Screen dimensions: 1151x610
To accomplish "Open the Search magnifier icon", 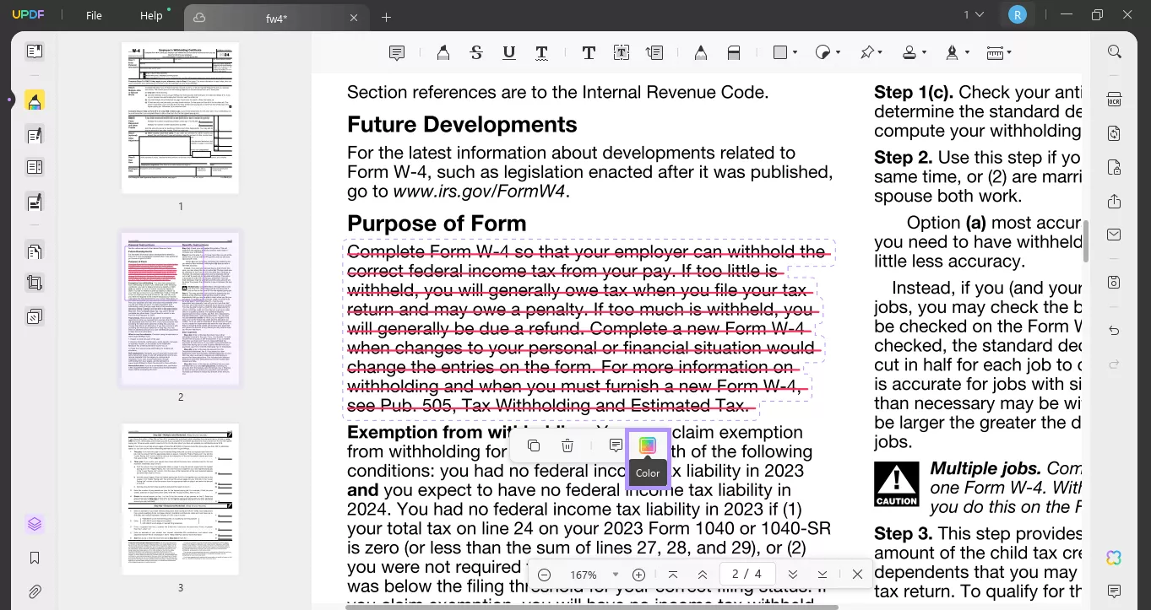I will (x=1115, y=51).
